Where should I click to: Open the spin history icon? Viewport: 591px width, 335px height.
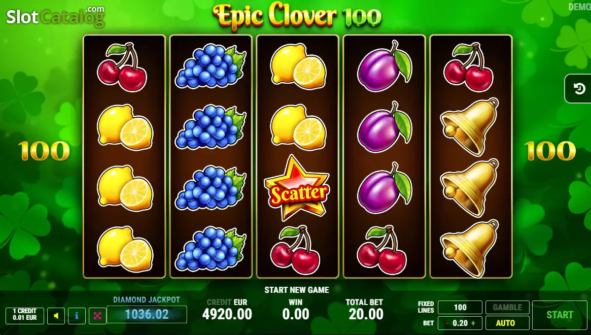(579, 89)
